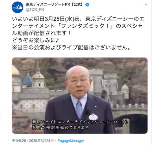Click the video subtitle caption text
Image resolution: width=158 pixels, height=145 pixels.
pyautogui.click(x=80, y=125)
